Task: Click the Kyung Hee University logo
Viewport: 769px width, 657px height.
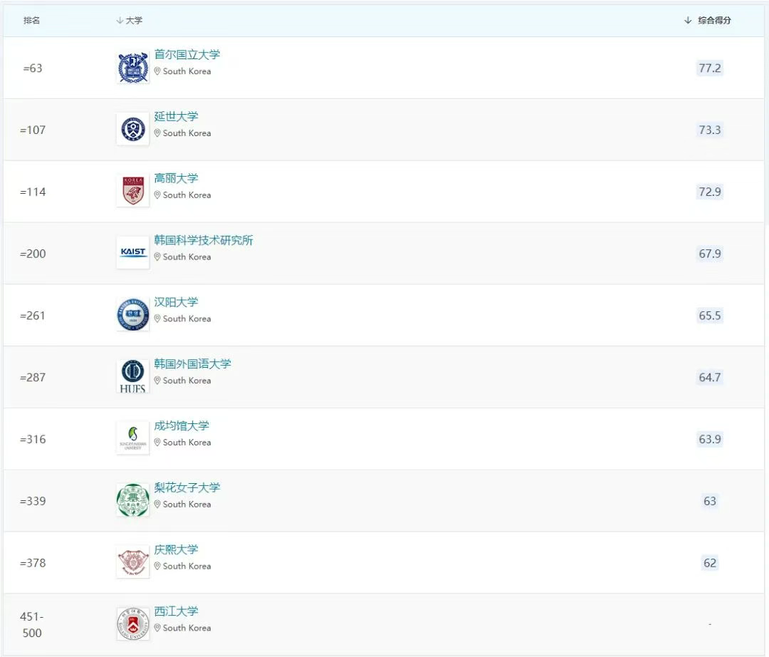Action: (133, 562)
